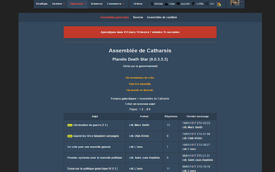Screen dimensions: 275x172
Task: Go to page 9 of the forum
Action: coord(150,109)
